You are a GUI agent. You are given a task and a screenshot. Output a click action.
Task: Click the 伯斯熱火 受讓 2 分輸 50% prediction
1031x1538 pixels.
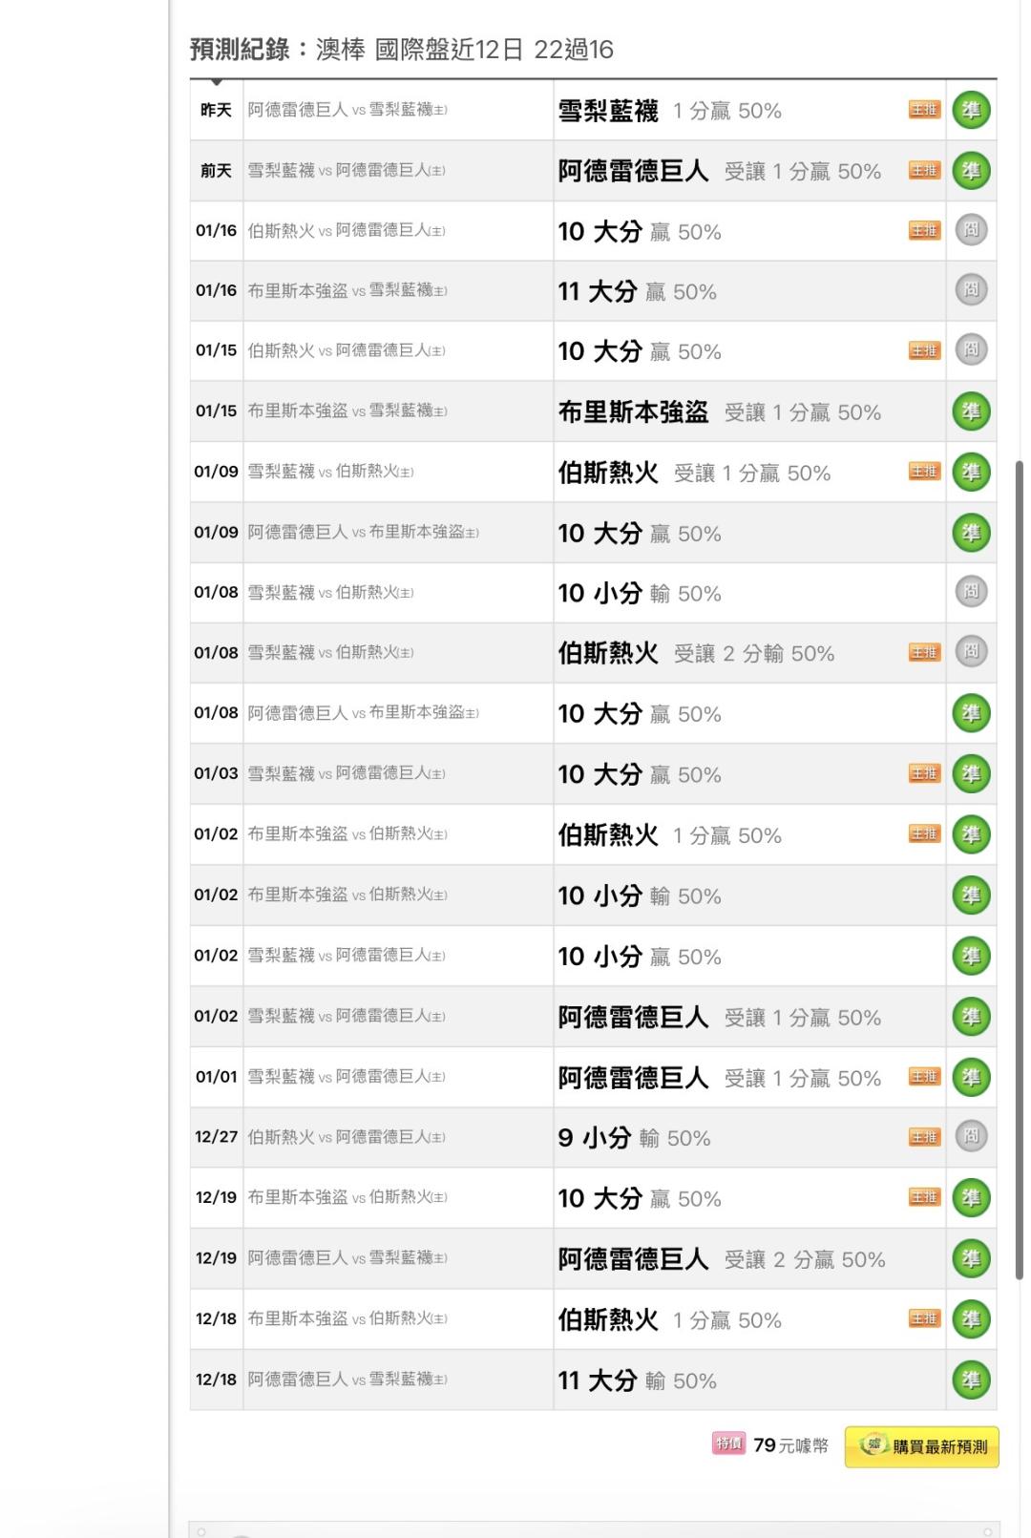pos(696,653)
